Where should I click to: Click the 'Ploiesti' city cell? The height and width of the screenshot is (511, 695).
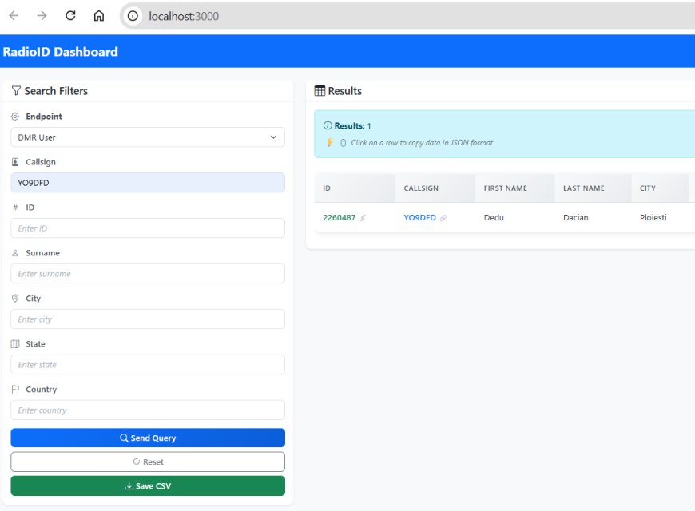(653, 218)
